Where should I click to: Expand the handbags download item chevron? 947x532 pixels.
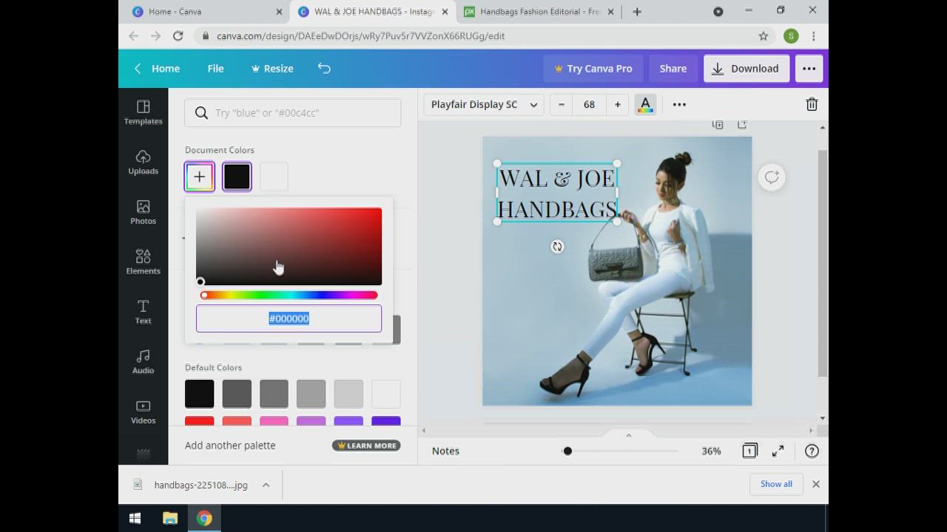266,485
